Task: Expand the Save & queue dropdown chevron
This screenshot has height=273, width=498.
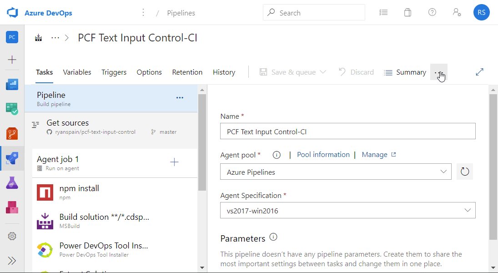Action: pyautogui.click(x=323, y=72)
